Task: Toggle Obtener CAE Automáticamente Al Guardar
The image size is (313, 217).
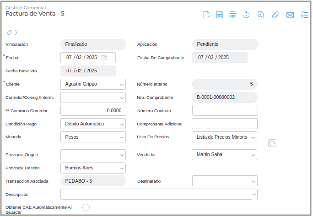Action: tap(86, 207)
